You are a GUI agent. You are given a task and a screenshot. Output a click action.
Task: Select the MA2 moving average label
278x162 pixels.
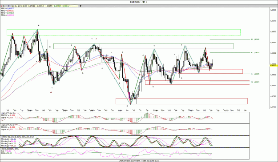[8, 11]
